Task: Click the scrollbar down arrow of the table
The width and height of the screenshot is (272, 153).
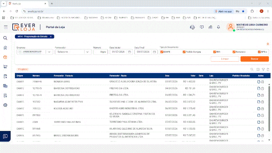Action: [x=269, y=140]
